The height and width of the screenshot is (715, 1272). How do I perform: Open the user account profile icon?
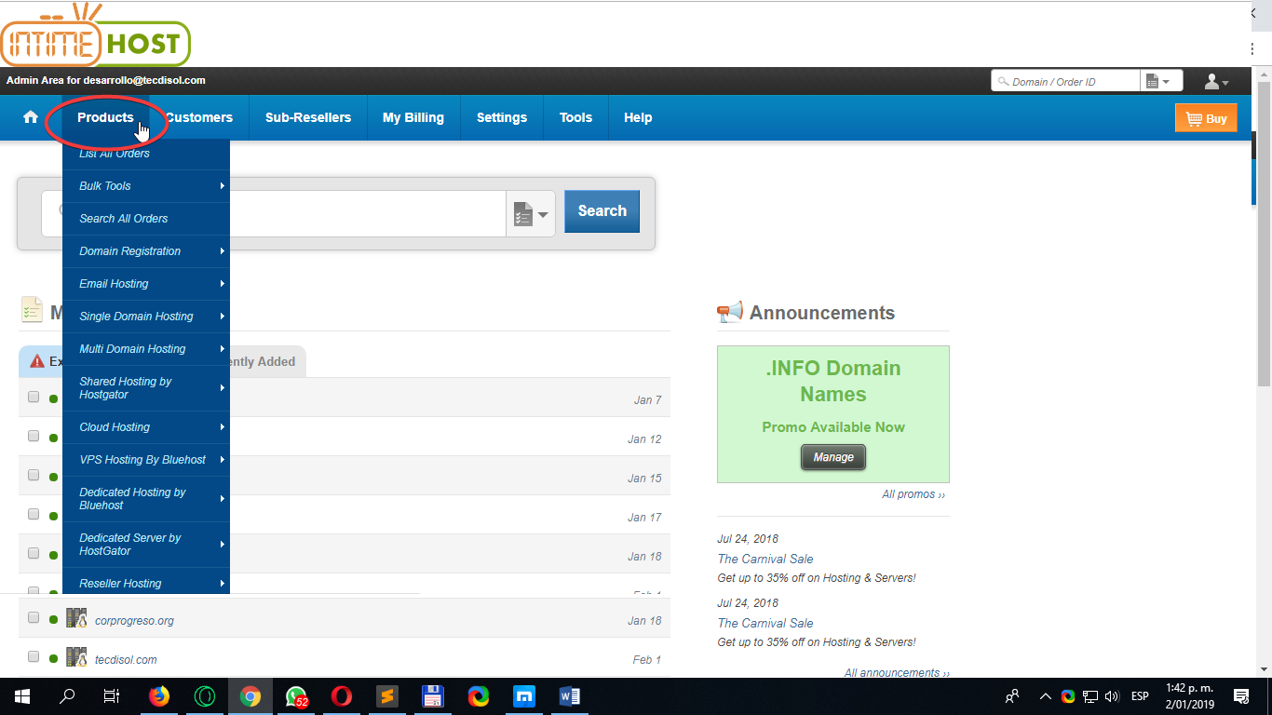1216,82
